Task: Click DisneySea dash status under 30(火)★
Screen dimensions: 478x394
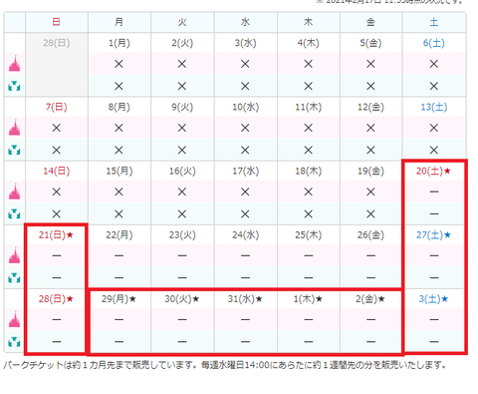Action: point(182,341)
